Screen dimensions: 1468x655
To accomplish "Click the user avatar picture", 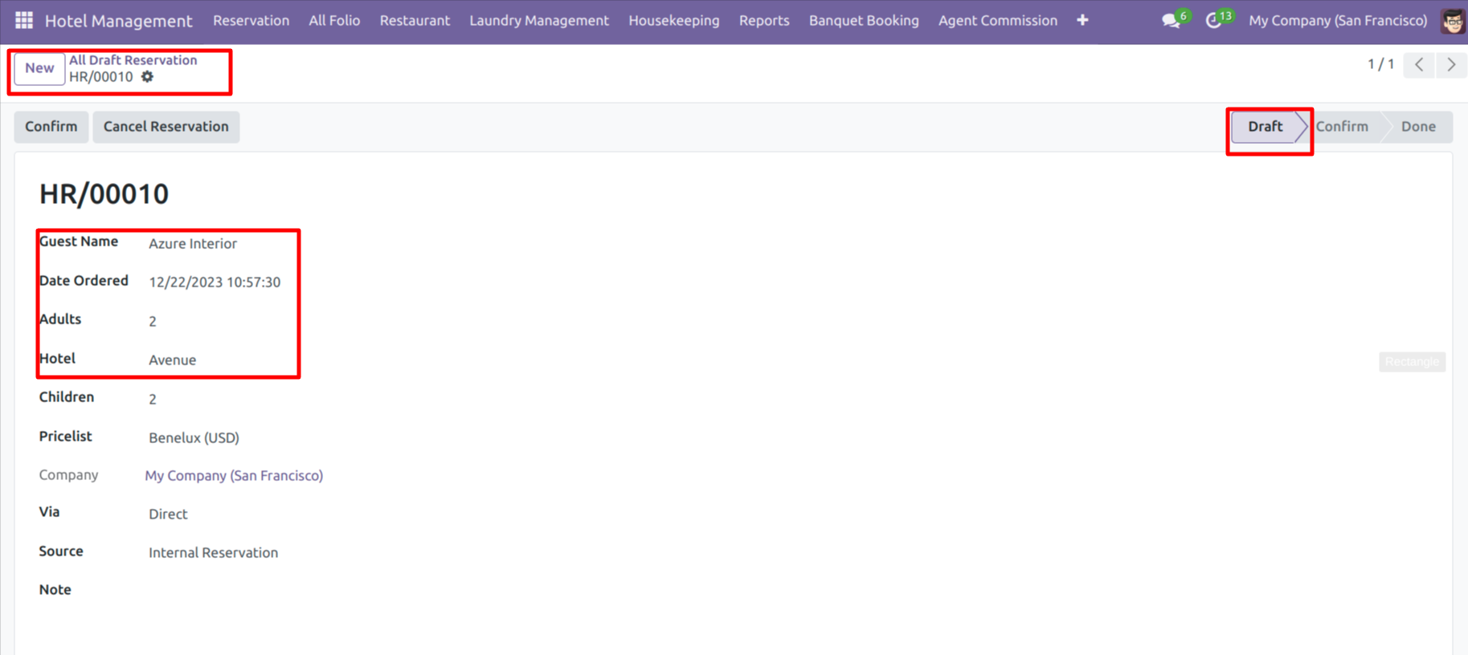I will point(1452,21).
